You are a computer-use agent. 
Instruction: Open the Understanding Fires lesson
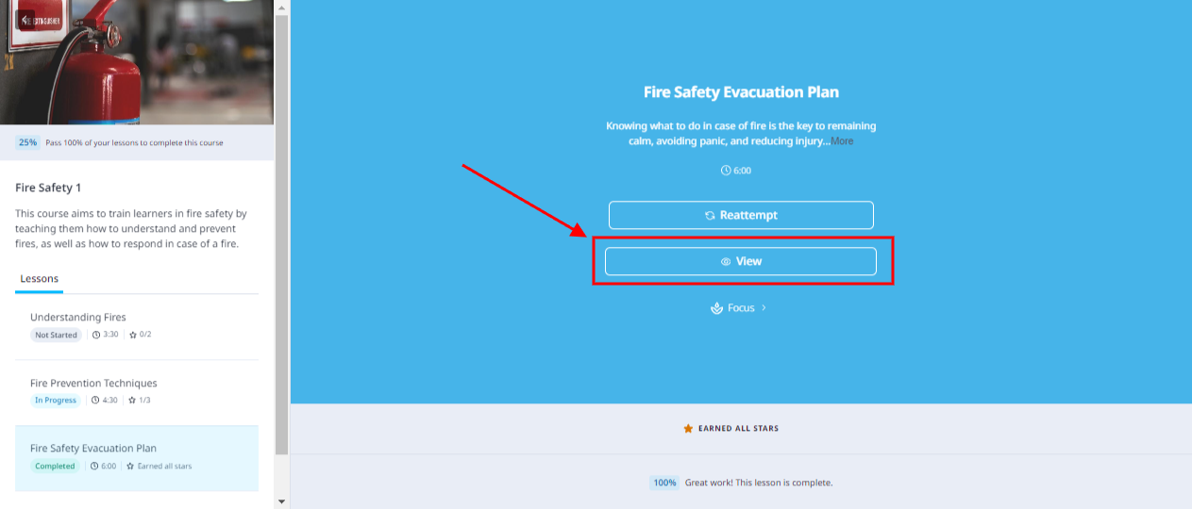pyautogui.click(x=137, y=326)
